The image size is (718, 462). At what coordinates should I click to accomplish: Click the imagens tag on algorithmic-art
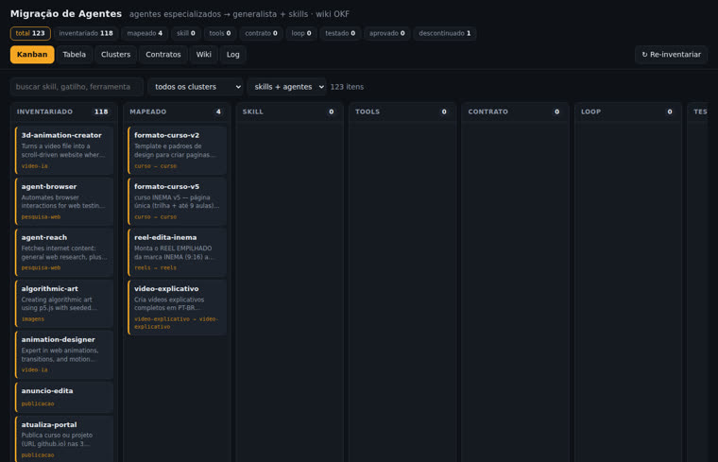pos(33,319)
